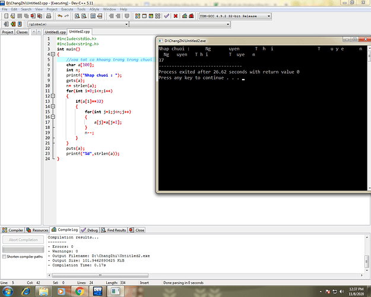Screen dimensions: 371x297
Task: Select the Untitled2.cpp editor tab
Action: click(x=80, y=31)
